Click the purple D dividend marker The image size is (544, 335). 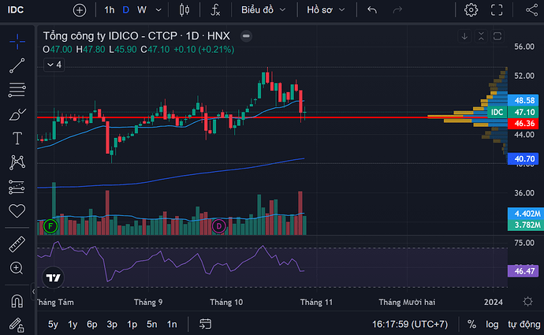218,226
